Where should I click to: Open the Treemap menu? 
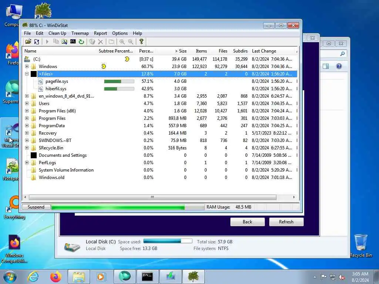pyautogui.click(x=80, y=33)
